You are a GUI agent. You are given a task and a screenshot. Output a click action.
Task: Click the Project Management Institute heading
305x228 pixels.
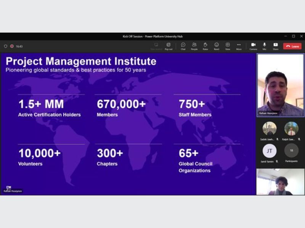[x=81, y=61]
